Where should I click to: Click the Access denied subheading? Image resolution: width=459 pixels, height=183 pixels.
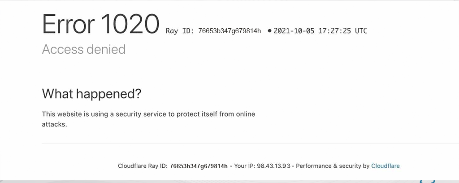[83, 49]
